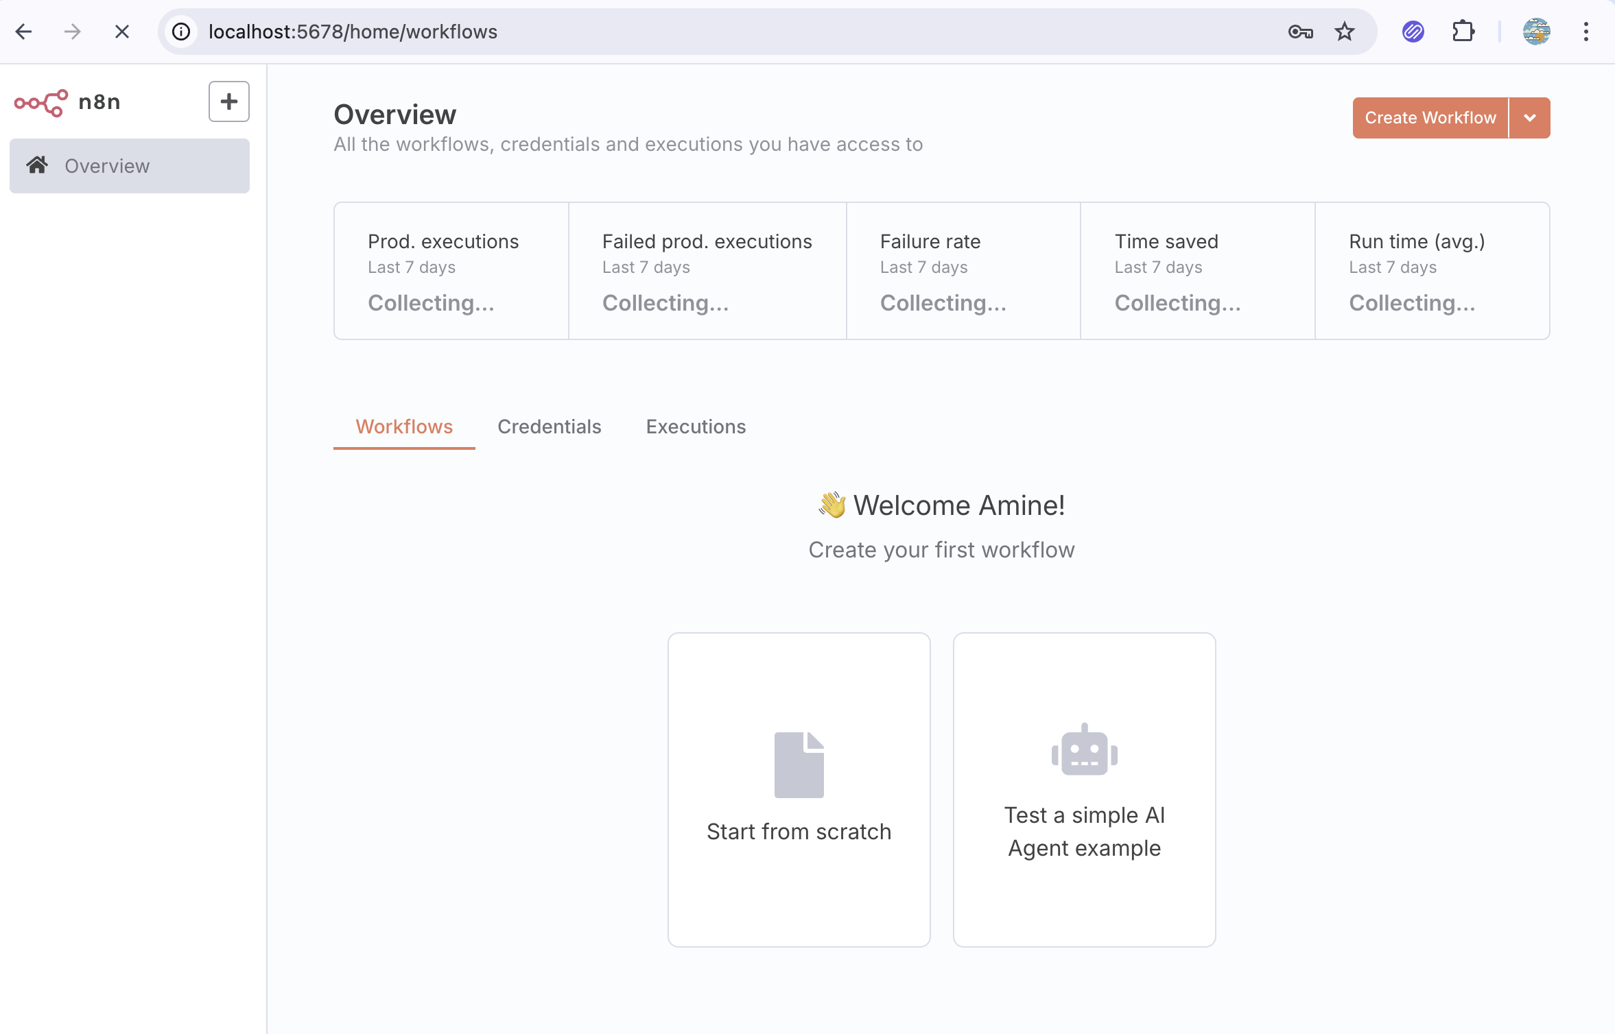Click the purple extension icon in toolbar
The image size is (1615, 1034).
click(1413, 32)
